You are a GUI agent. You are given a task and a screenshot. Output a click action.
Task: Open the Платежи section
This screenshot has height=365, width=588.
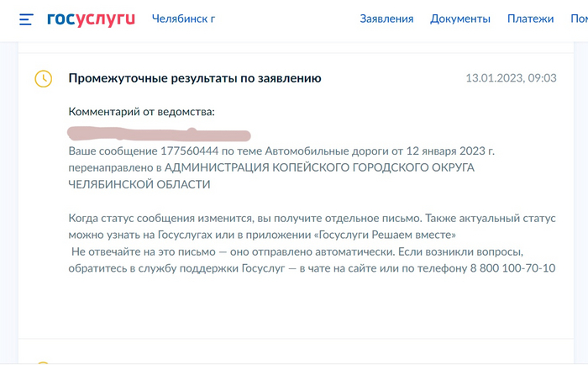click(x=530, y=19)
